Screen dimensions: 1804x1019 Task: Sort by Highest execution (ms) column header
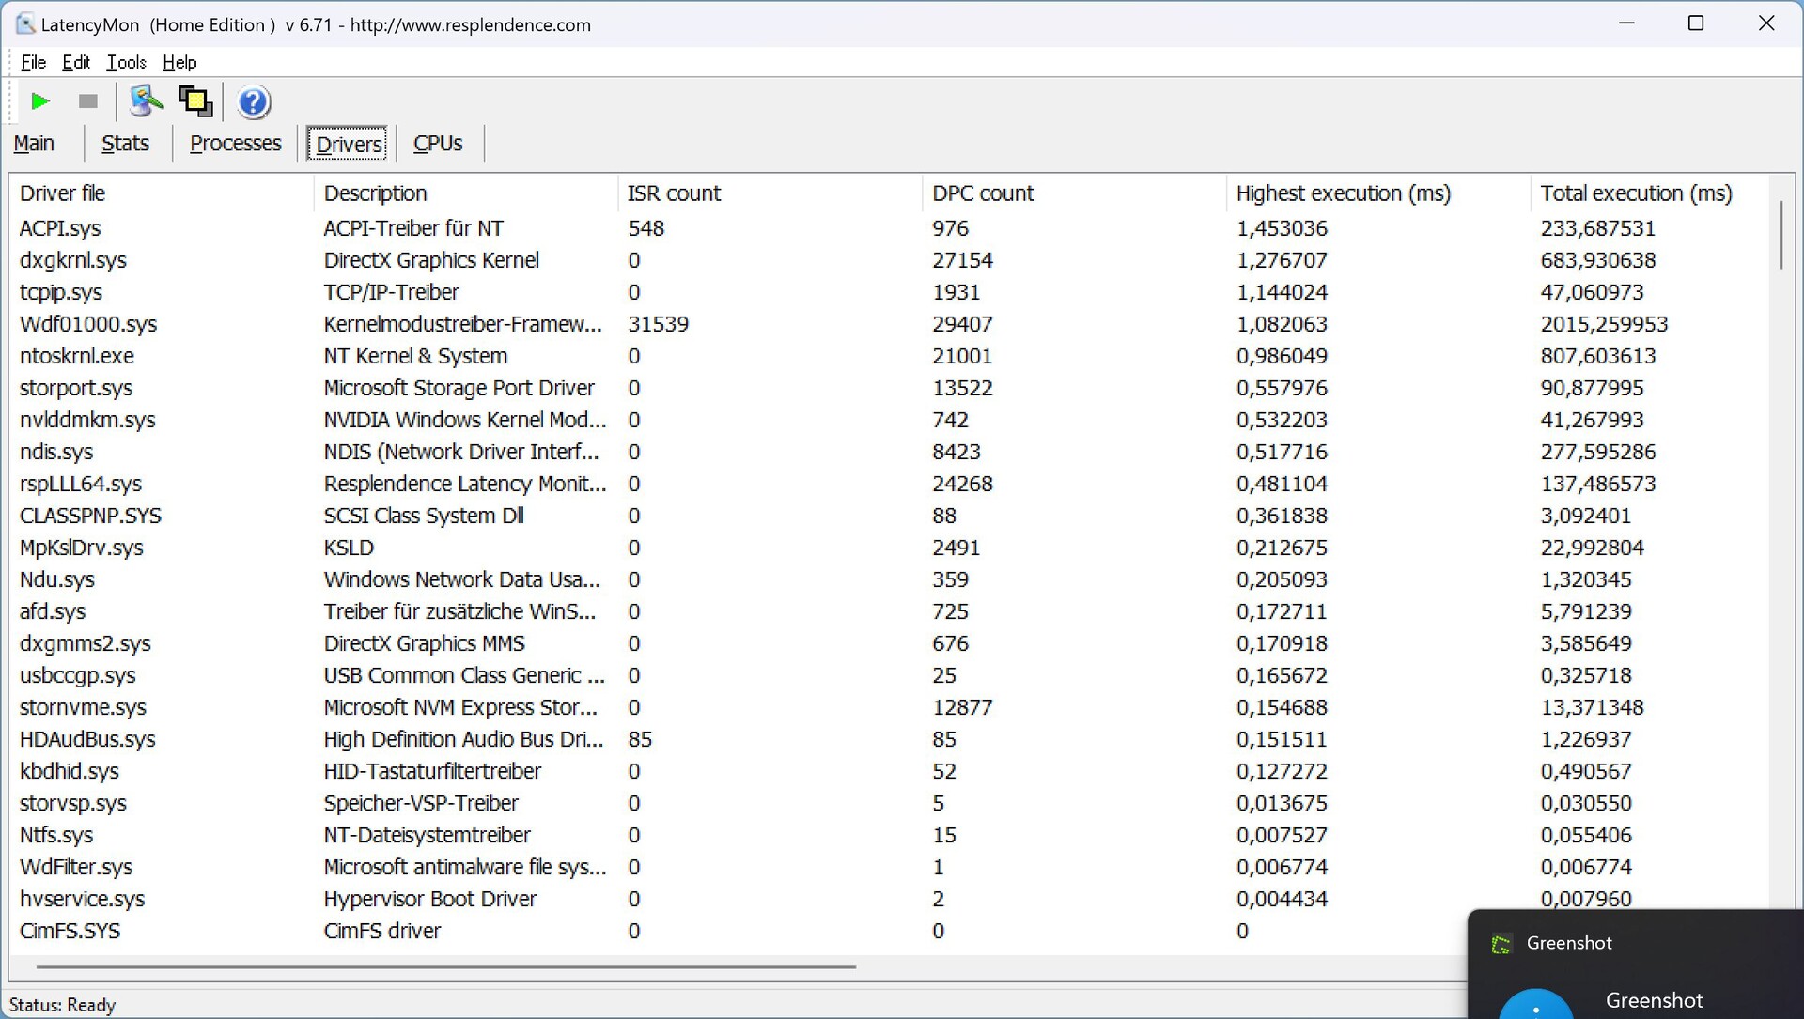click(1343, 193)
